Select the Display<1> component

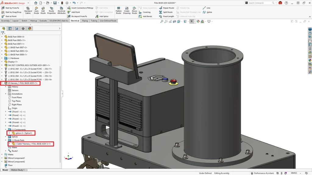point(13,62)
